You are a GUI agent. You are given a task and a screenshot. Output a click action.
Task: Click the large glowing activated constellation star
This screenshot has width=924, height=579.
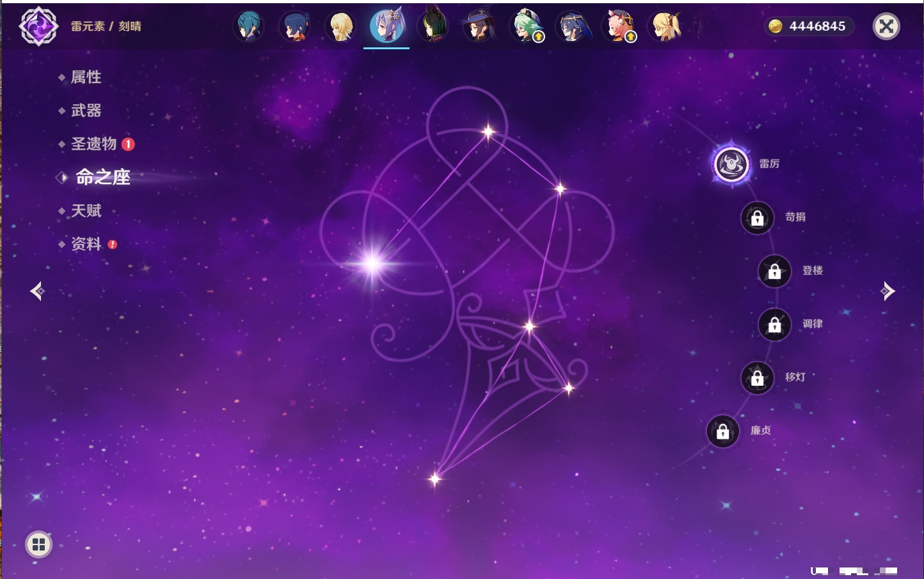372,263
